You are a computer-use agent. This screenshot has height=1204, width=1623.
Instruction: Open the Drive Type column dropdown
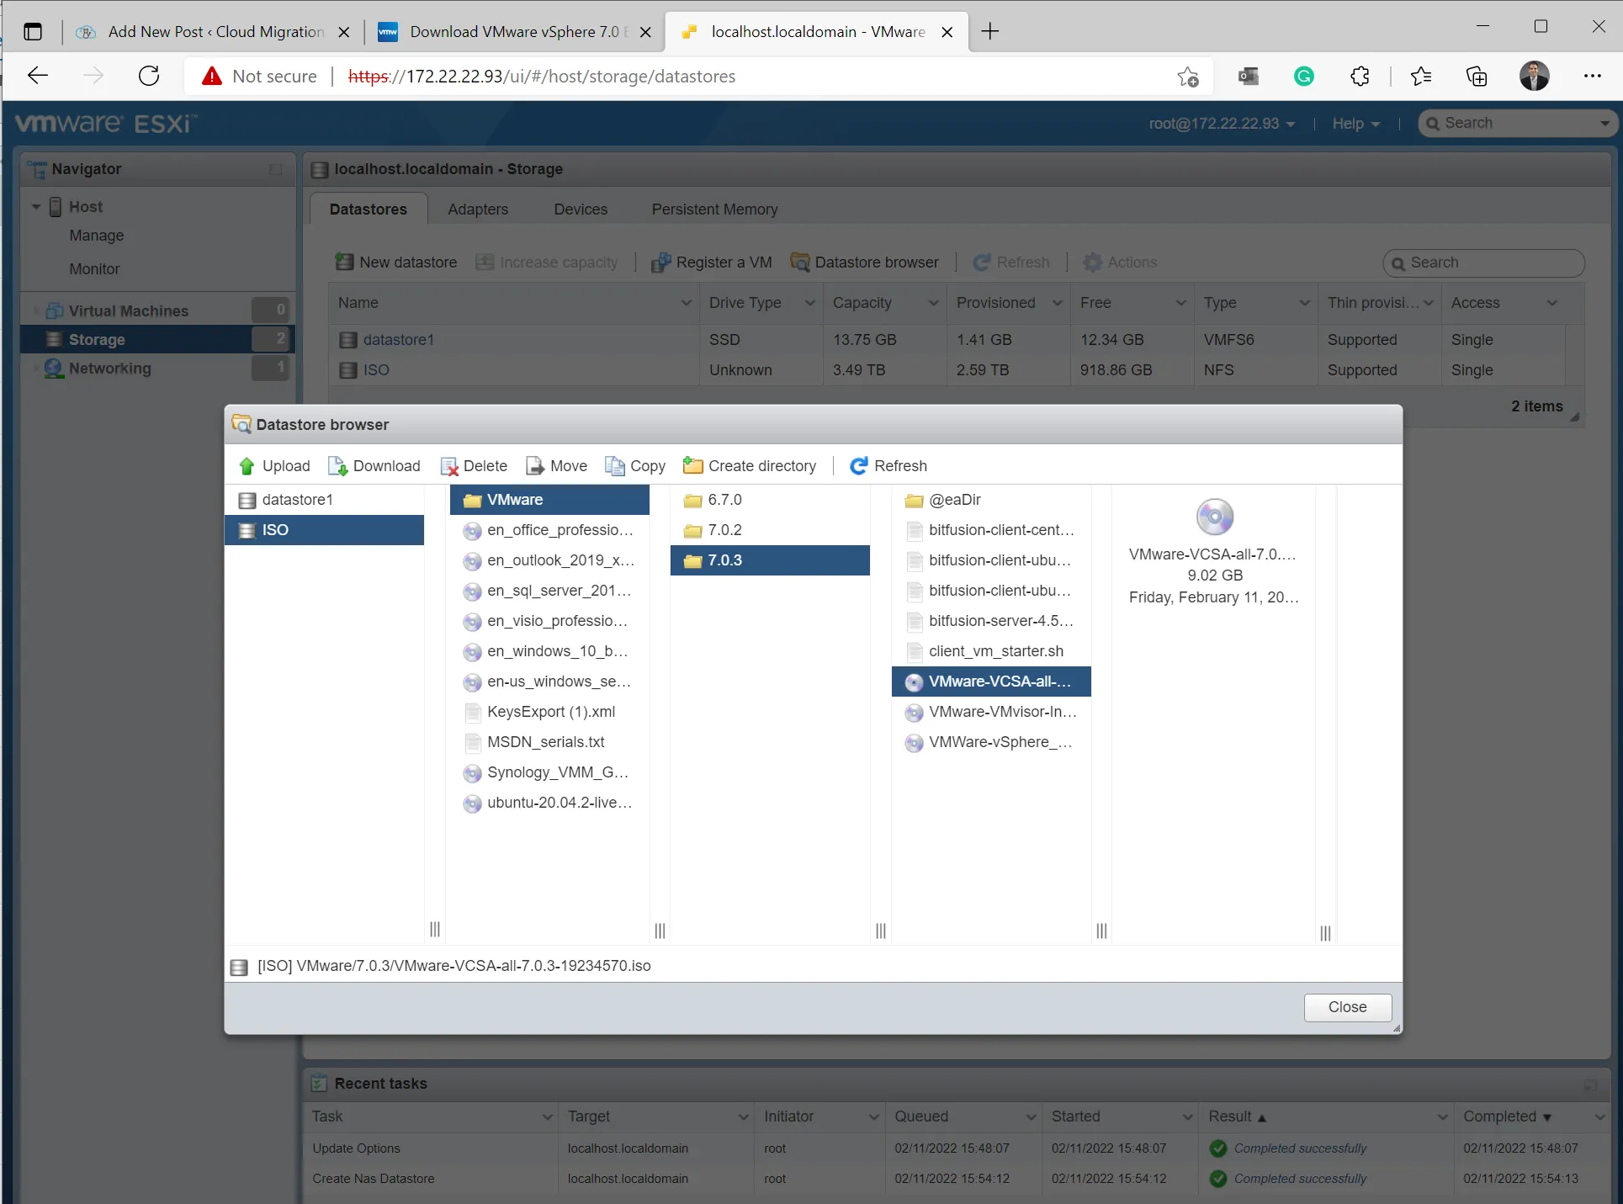(x=809, y=303)
